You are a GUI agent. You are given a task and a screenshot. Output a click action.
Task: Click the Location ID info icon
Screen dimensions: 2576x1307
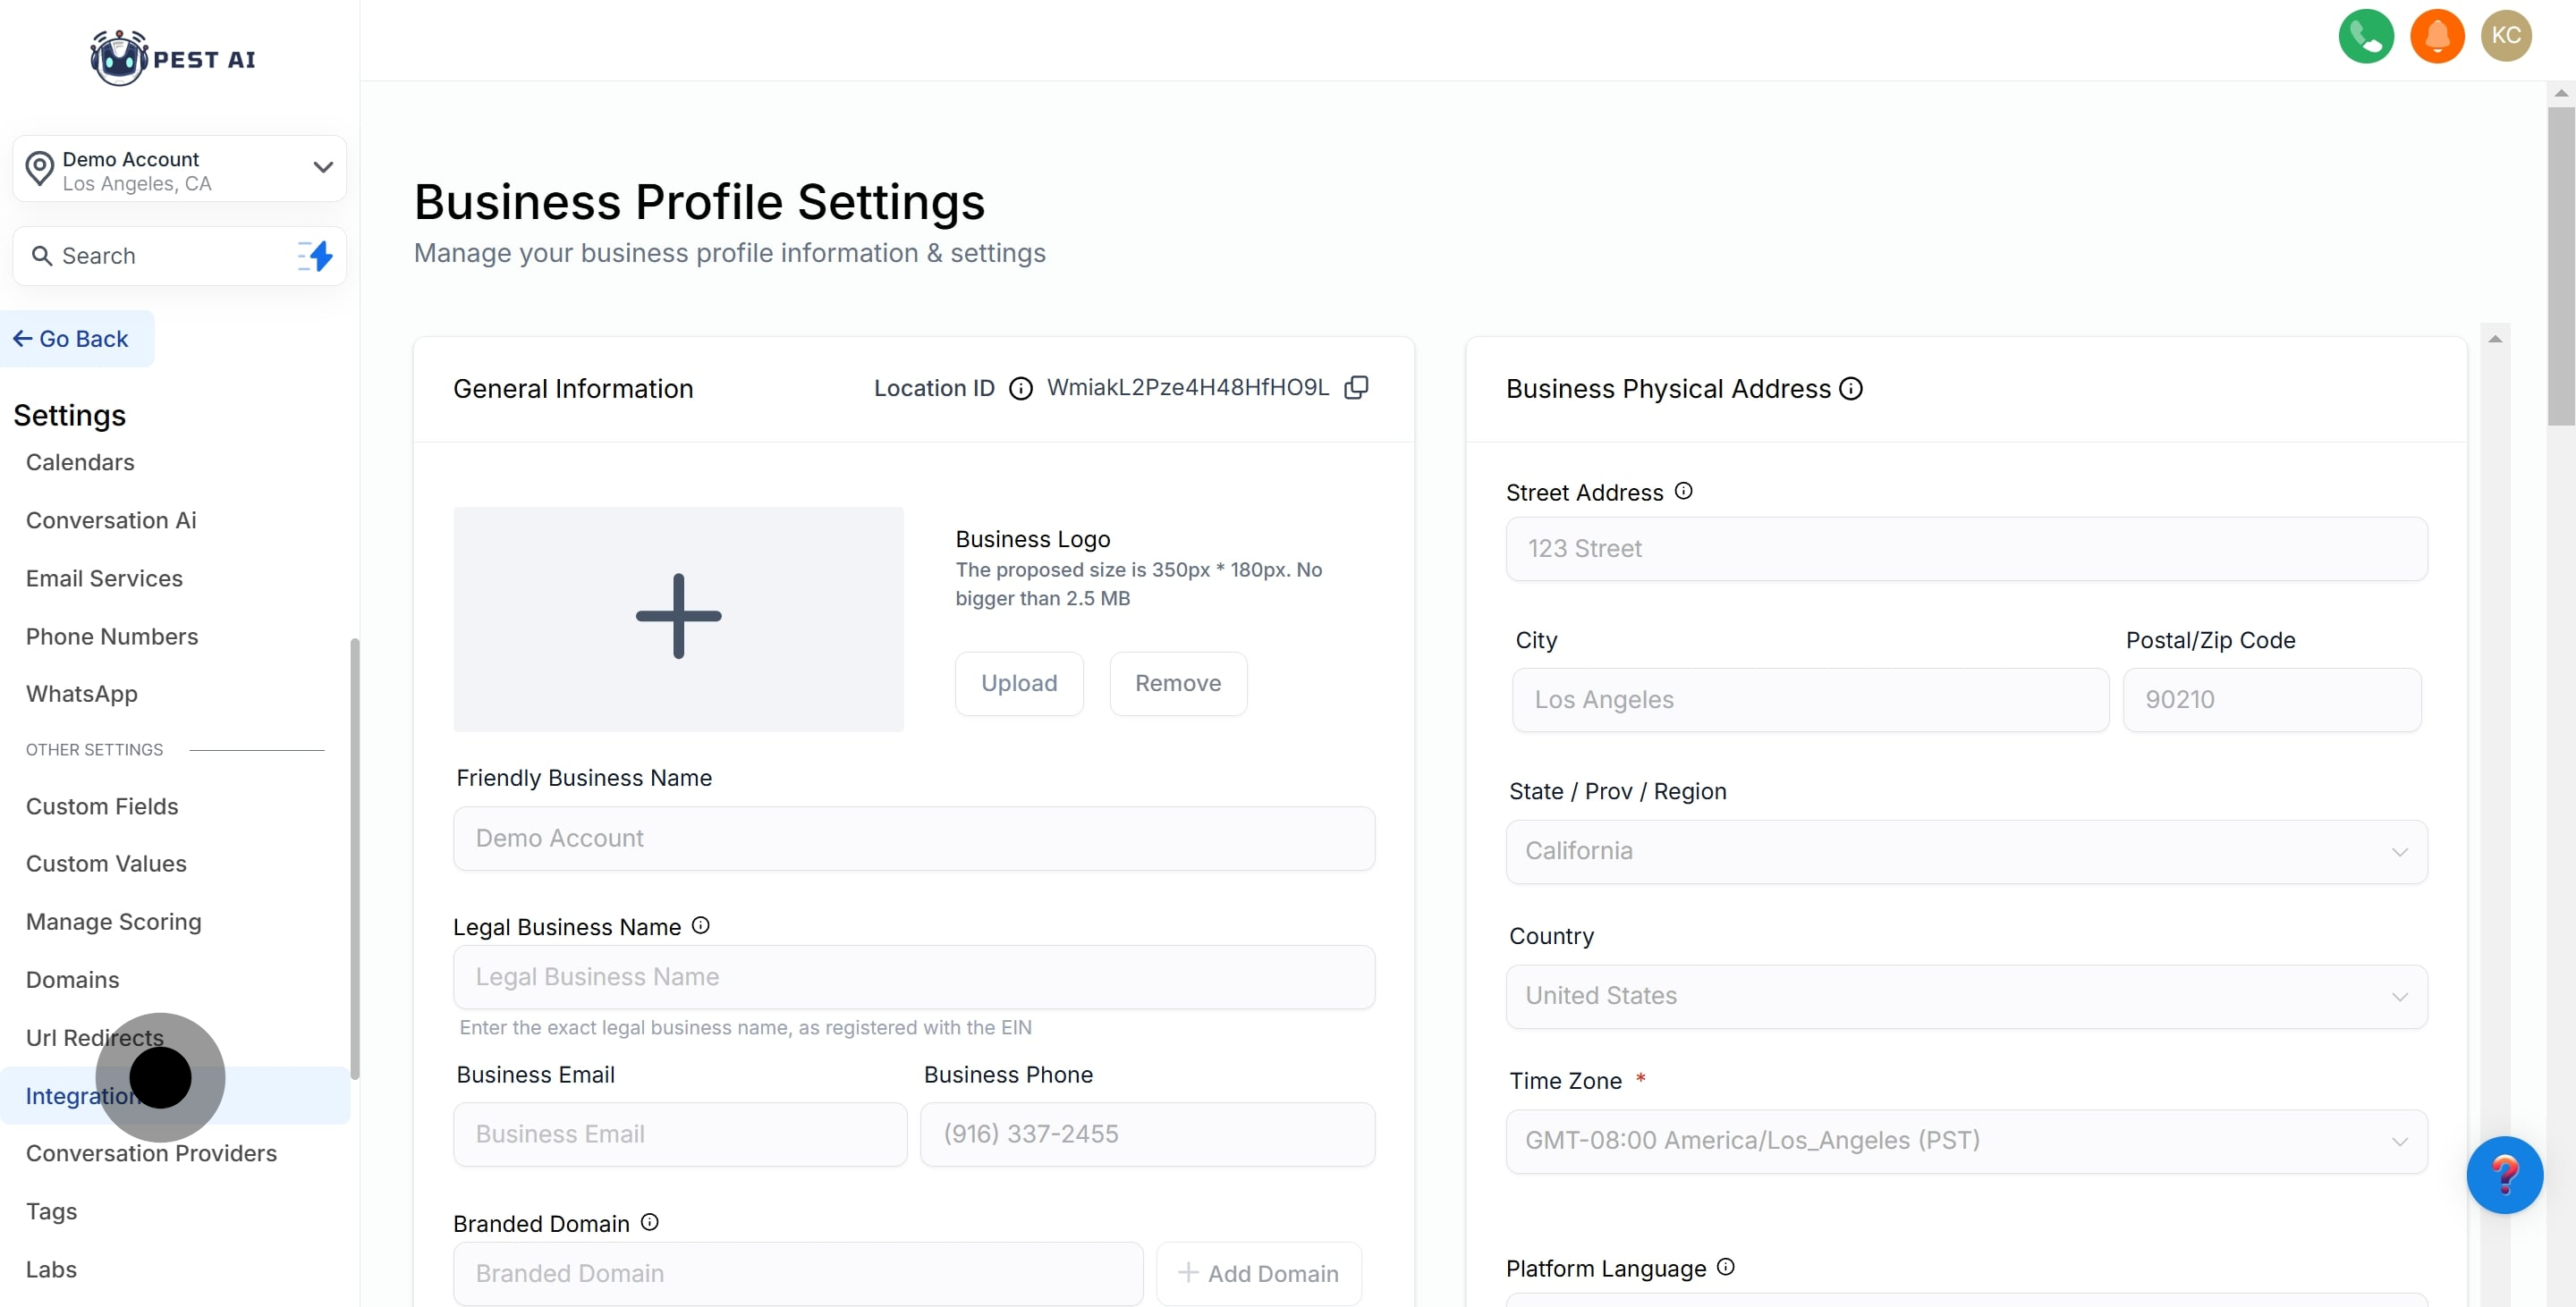click(x=1020, y=389)
